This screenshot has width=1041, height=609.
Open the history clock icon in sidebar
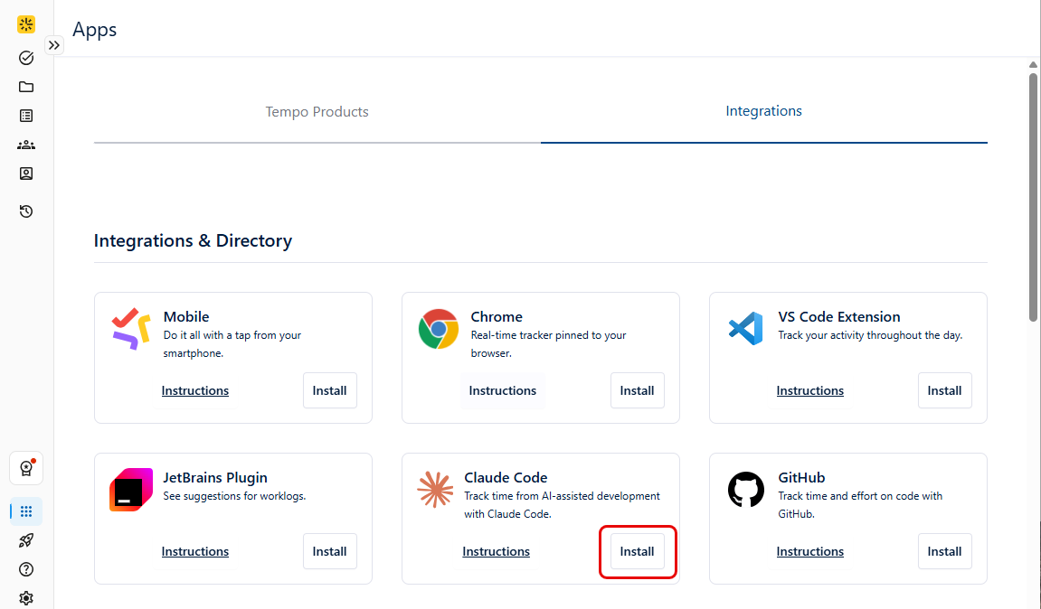[26, 211]
